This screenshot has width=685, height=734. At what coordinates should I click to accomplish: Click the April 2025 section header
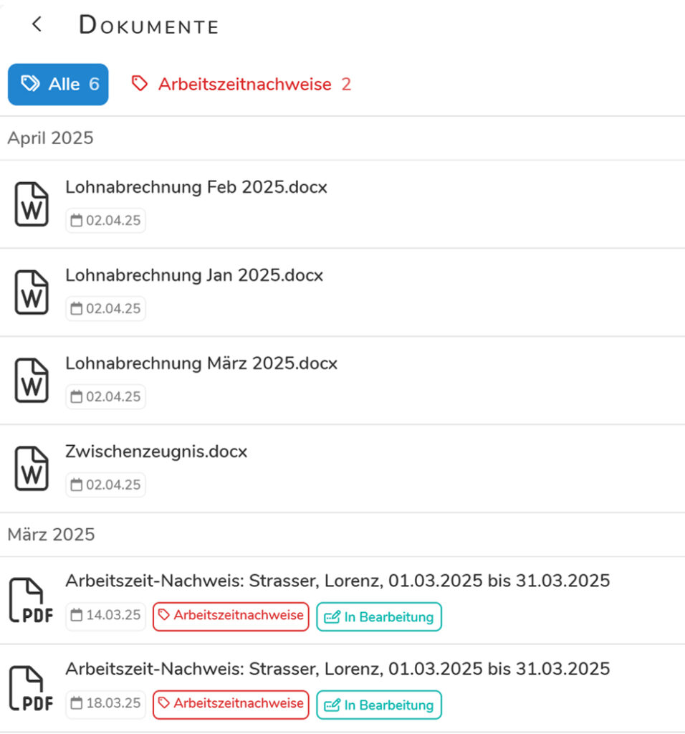pos(51,138)
